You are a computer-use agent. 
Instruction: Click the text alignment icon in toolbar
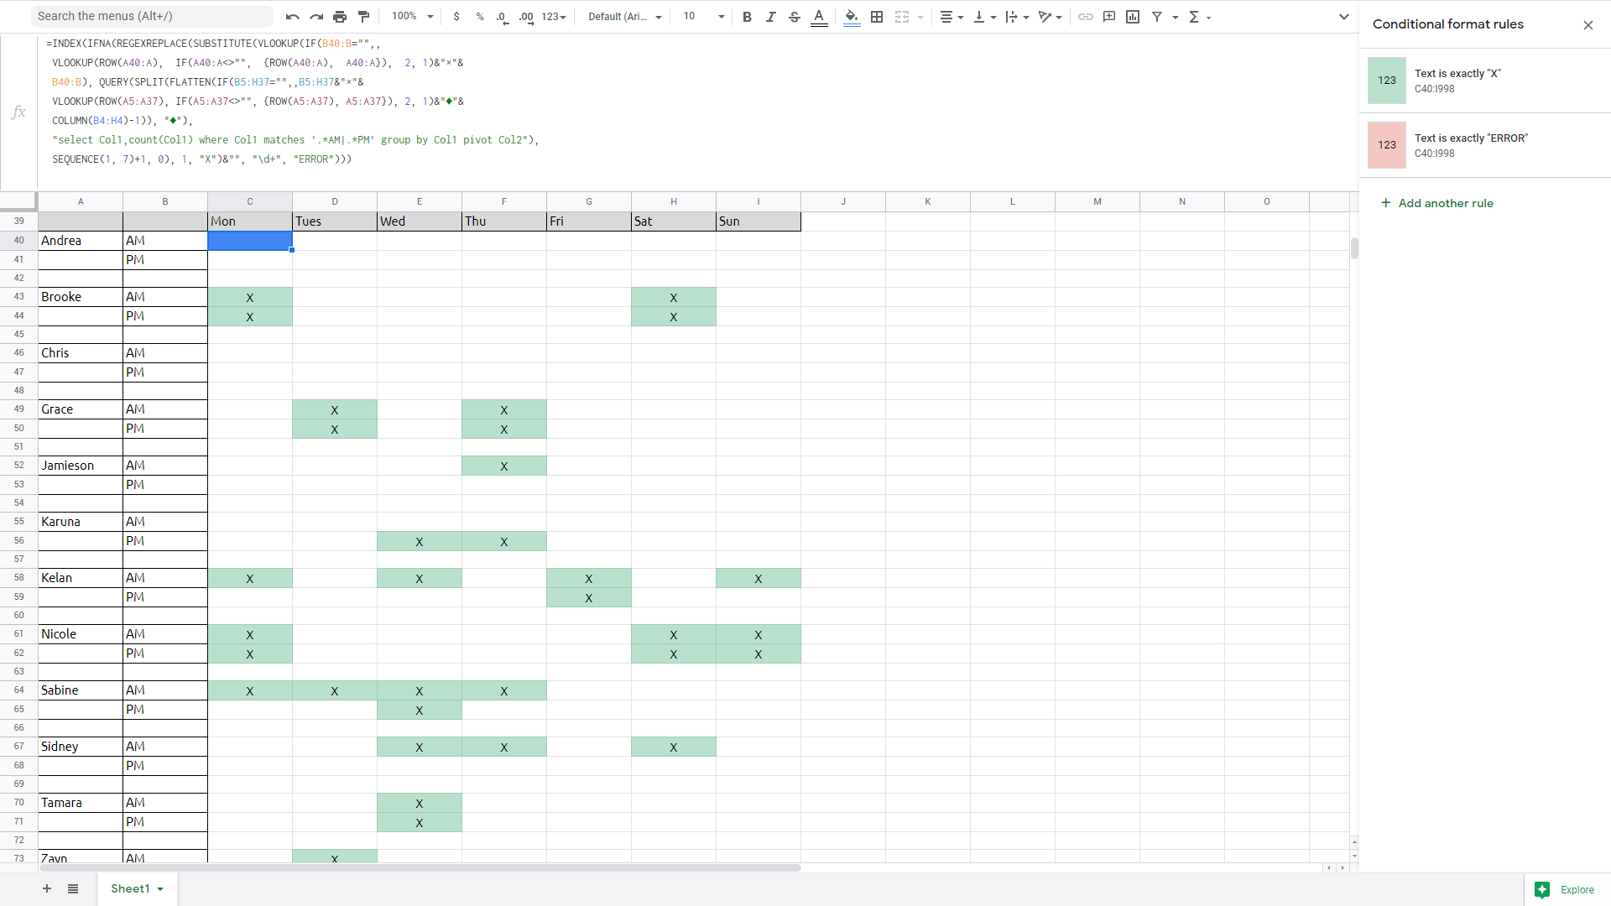pos(947,17)
